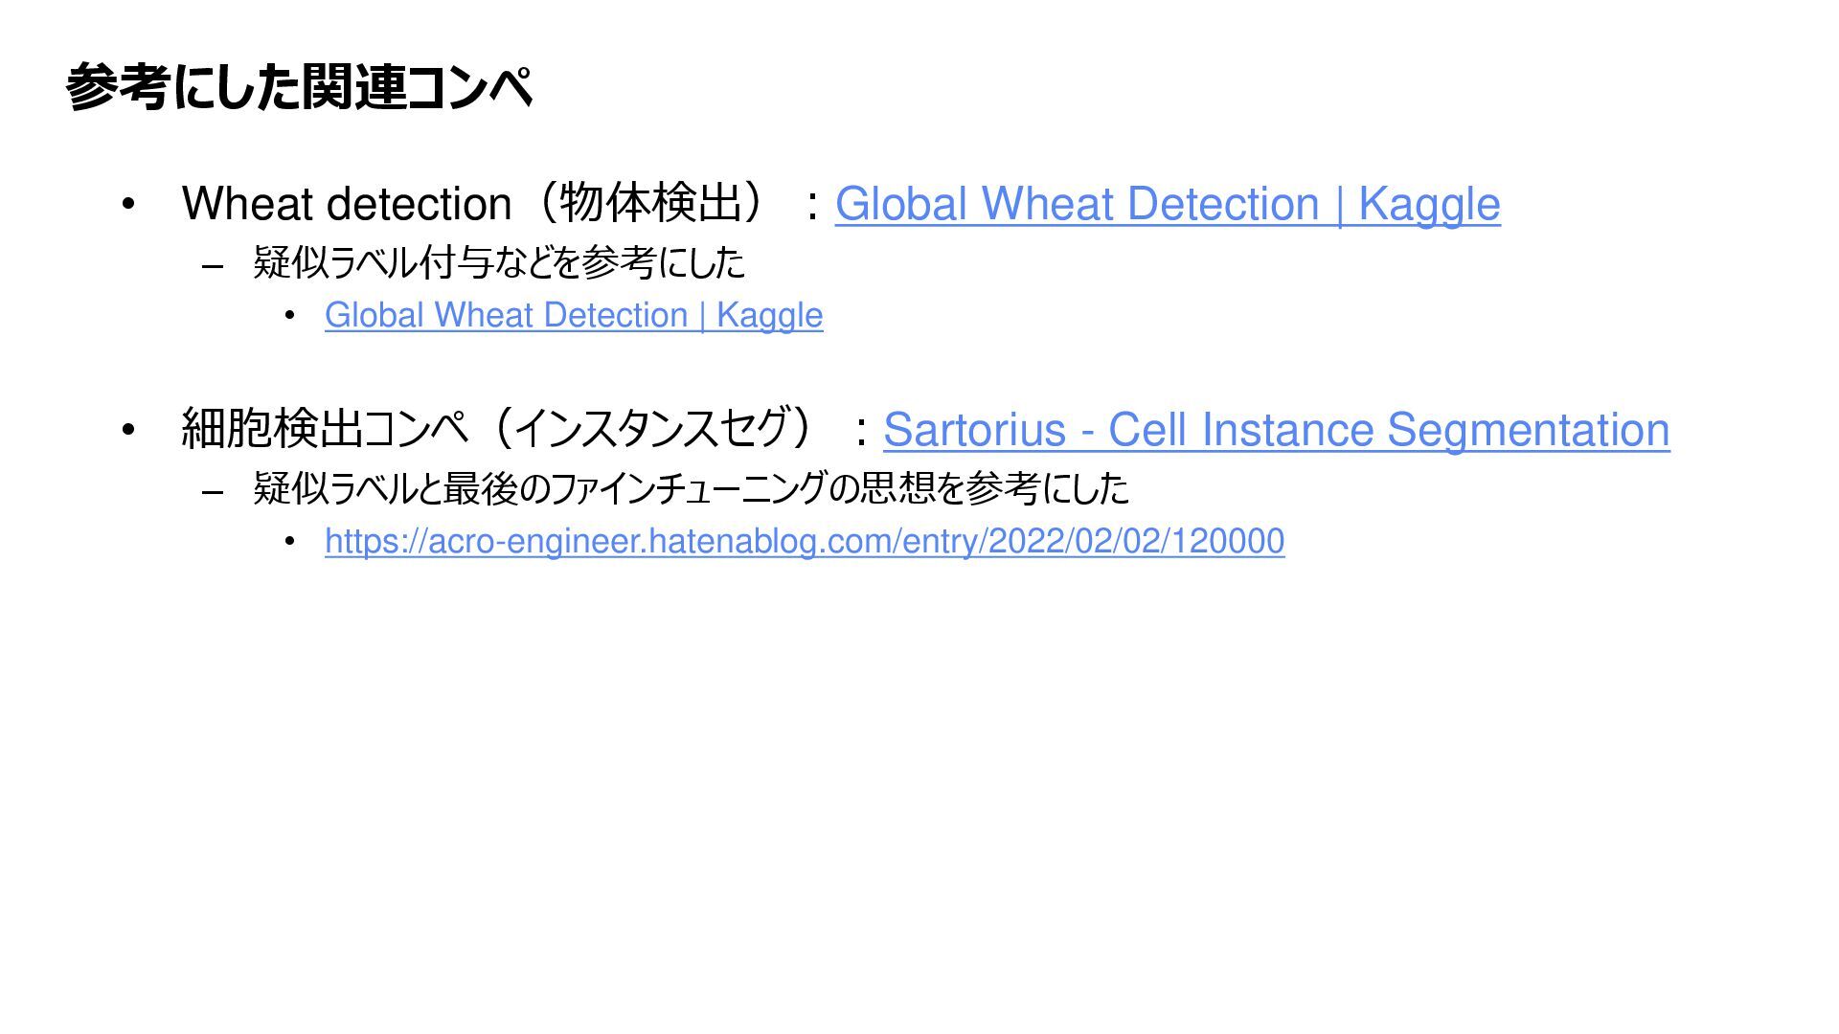The height and width of the screenshot is (1034, 1839).
Task: Click the dash before 疑似ラベルと最後のファインチューニング
Action: (x=213, y=492)
